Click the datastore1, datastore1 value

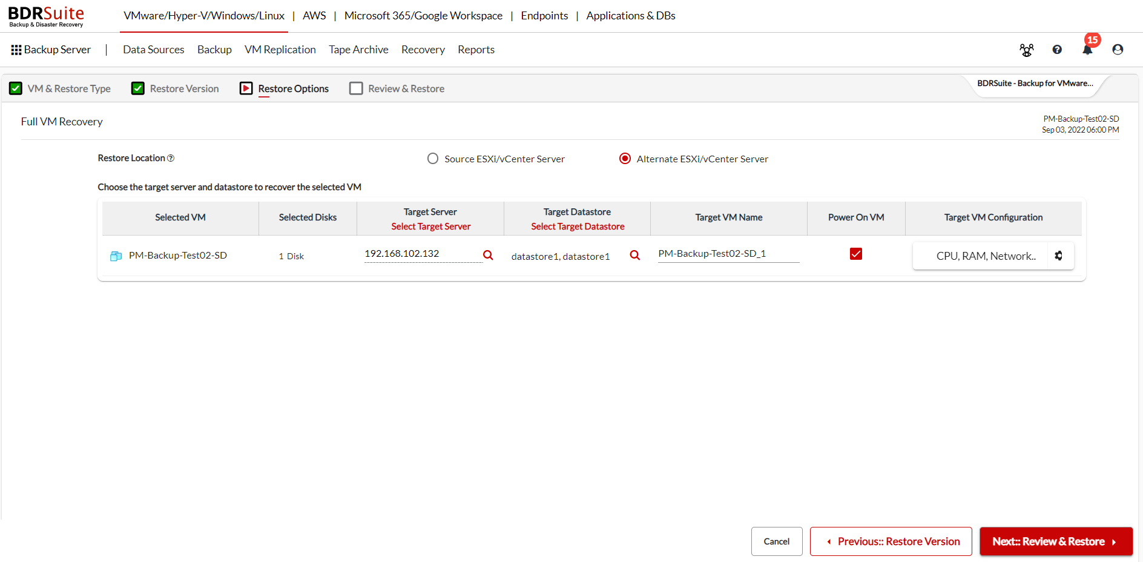561,257
